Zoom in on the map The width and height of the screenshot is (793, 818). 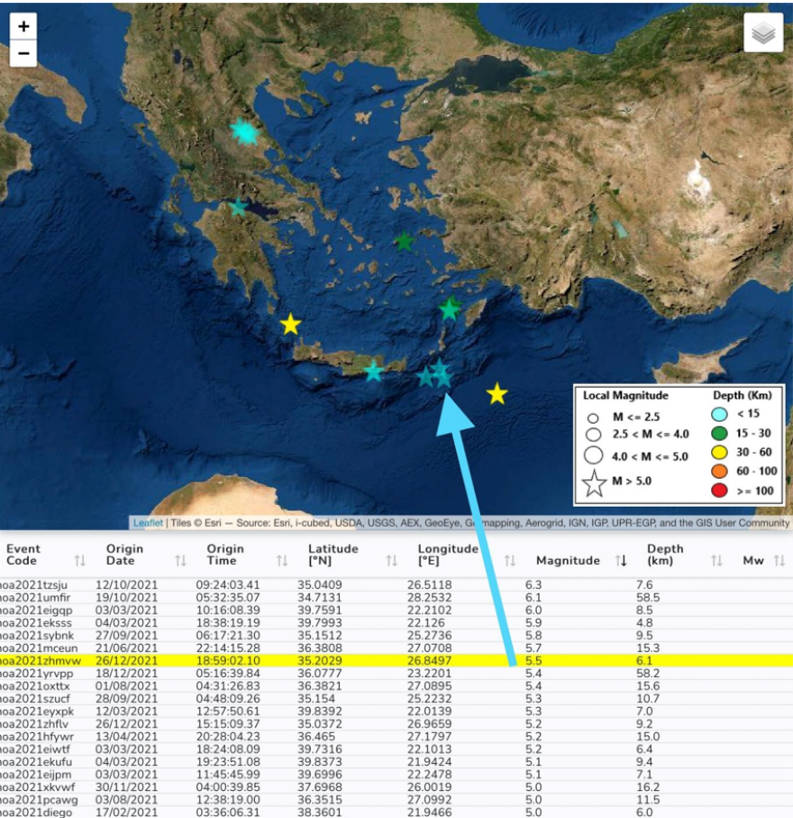pyautogui.click(x=23, y=26)
